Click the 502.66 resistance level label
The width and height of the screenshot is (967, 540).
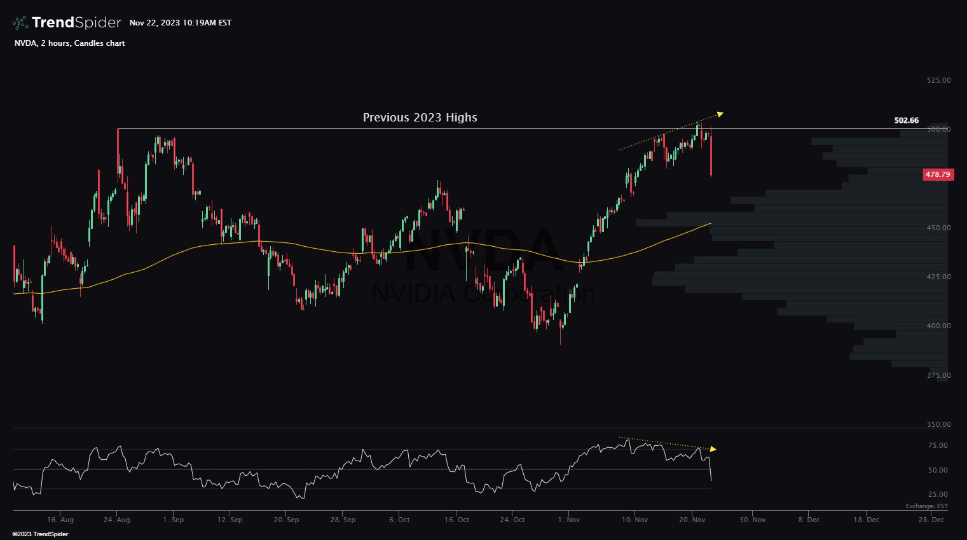pyautogui.click(x=907, y=120)
